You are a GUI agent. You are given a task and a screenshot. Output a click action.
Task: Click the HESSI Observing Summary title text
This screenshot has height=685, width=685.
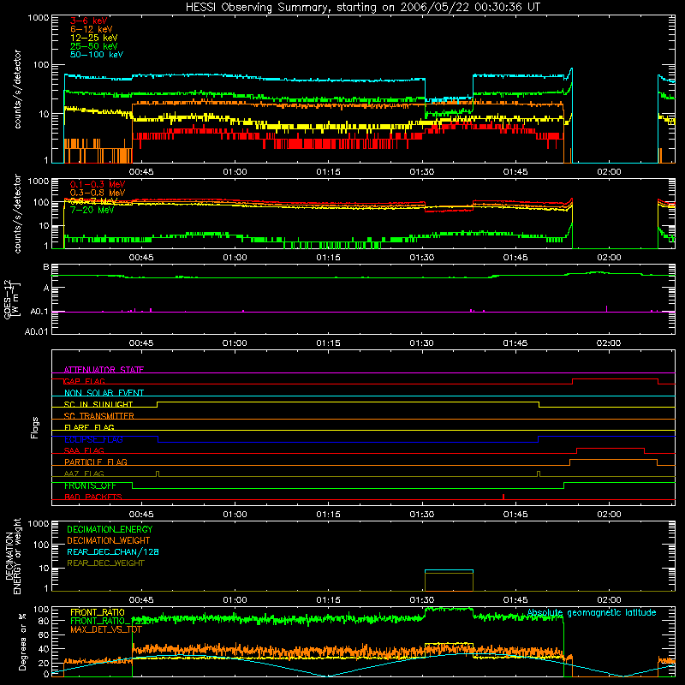click(362, 8)
